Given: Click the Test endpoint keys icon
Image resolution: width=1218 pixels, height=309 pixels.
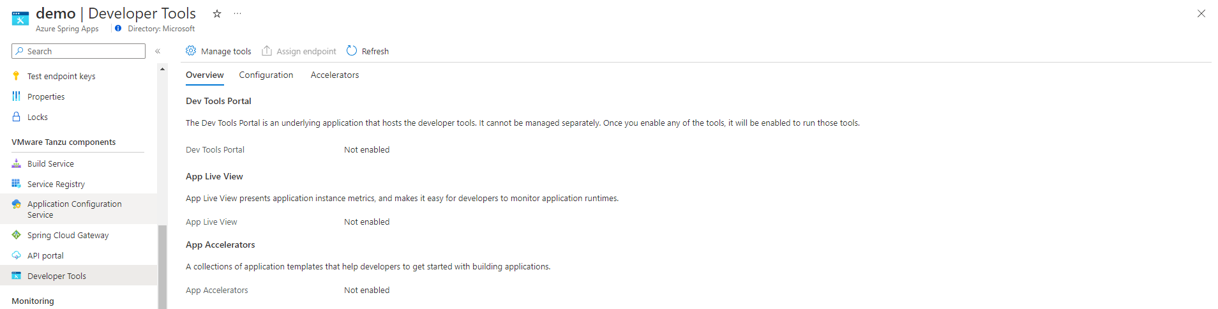Looking at the screenshot, I should pos(17,76).
